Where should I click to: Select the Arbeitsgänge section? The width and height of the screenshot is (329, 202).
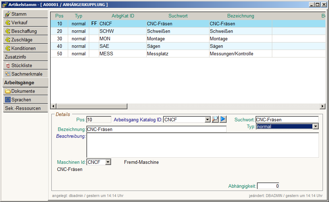click(25, 83)
